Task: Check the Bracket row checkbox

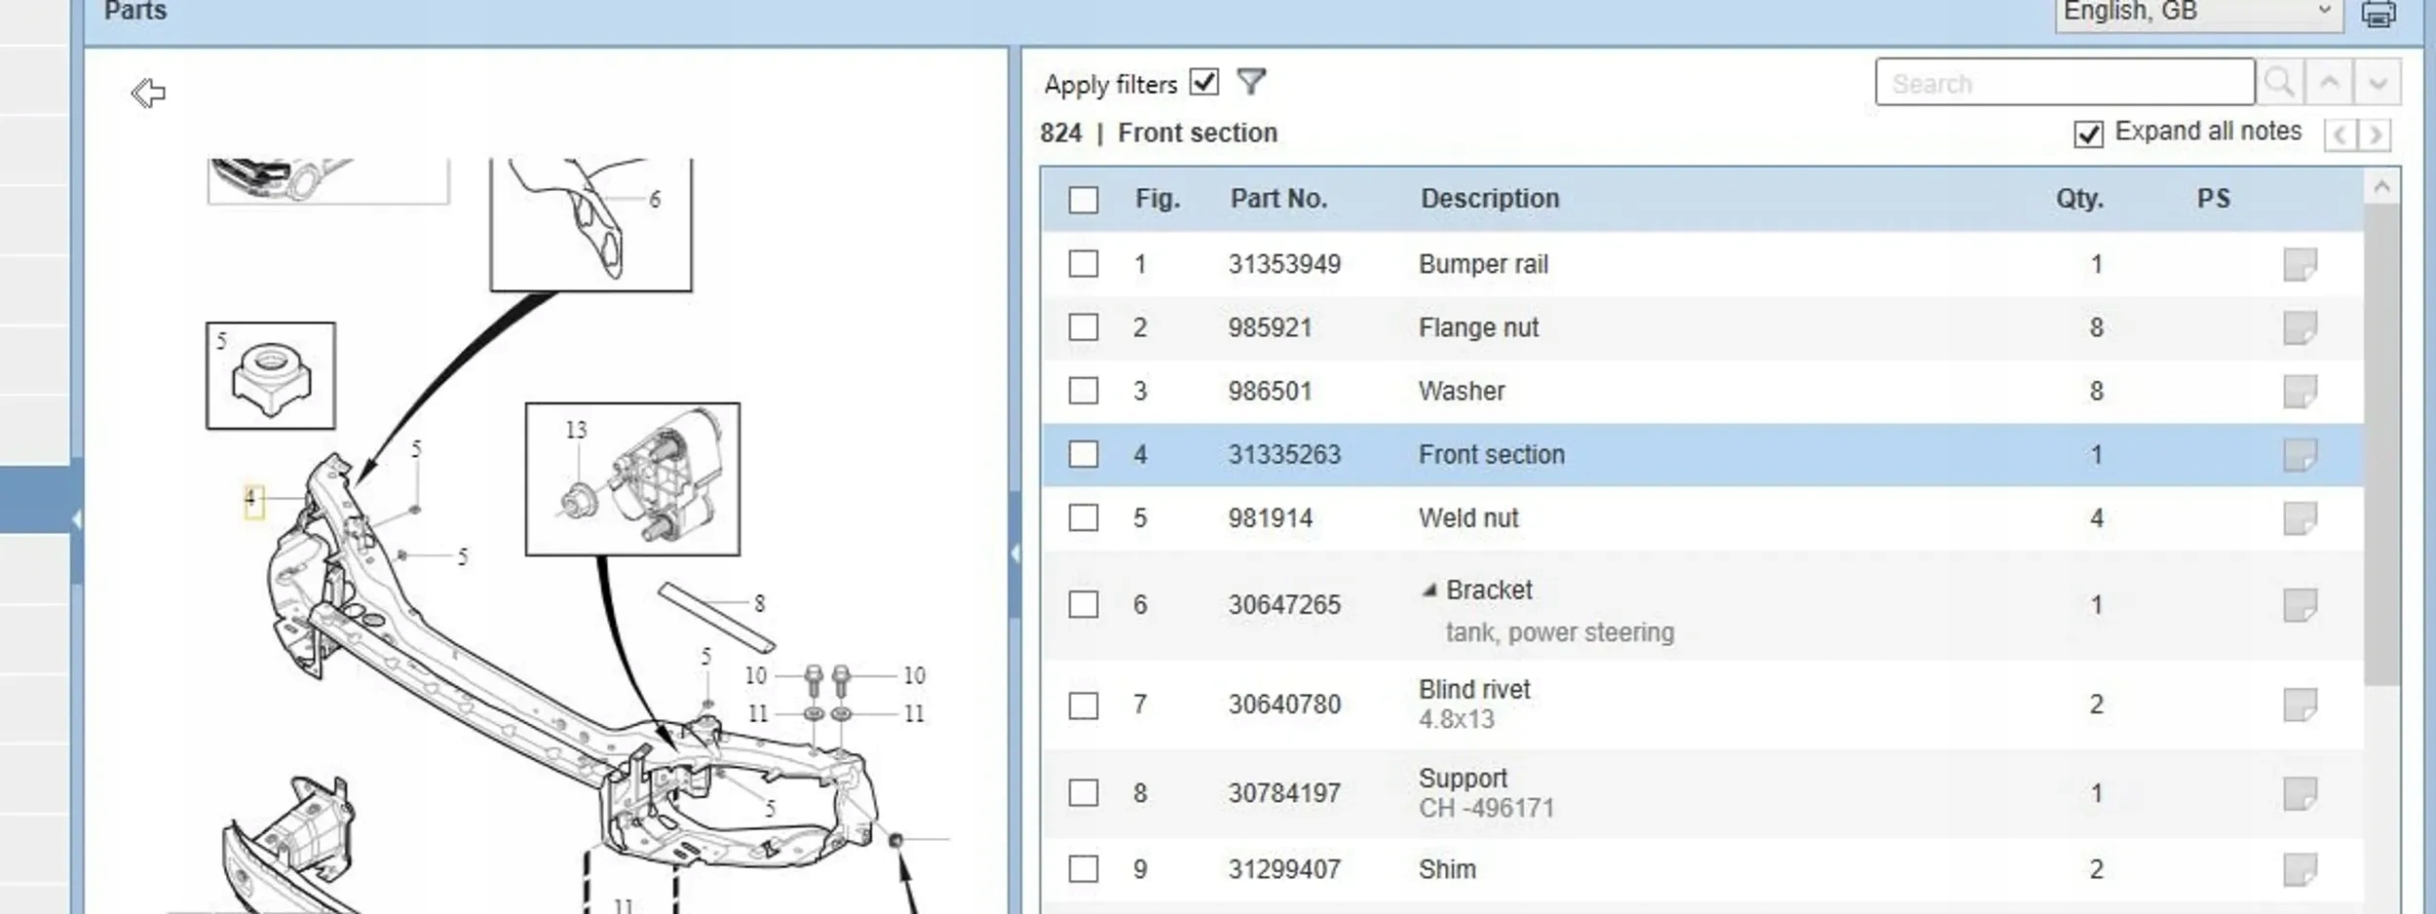Action: [1084, 605]
